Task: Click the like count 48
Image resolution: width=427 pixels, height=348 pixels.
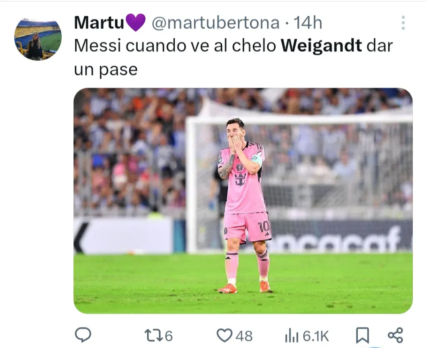Action: tap(244, 336)
